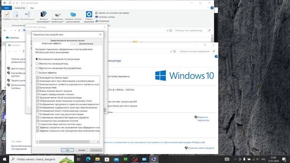
Task: Open Task View on taskbar
Action: pyautogui.click(x=78, y=159)
